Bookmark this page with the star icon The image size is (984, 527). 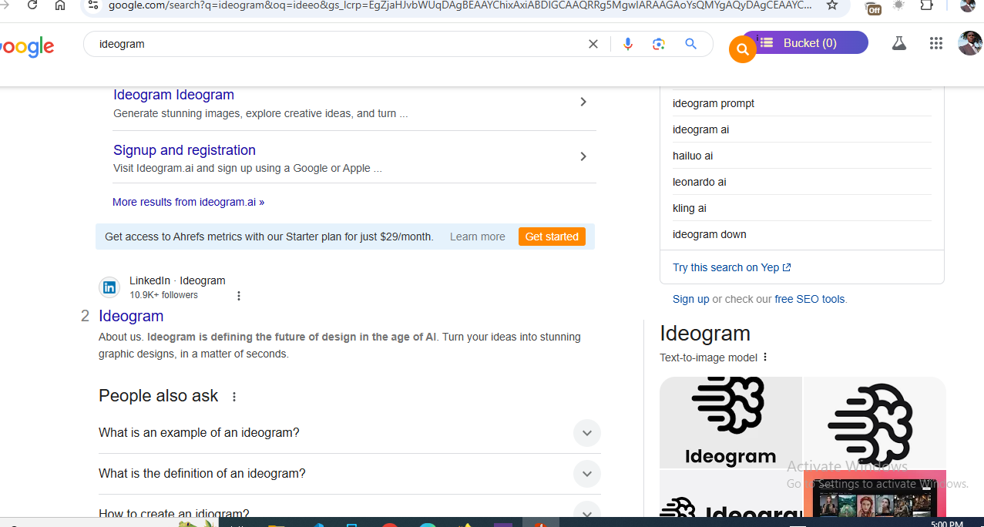tap(832, 5)
